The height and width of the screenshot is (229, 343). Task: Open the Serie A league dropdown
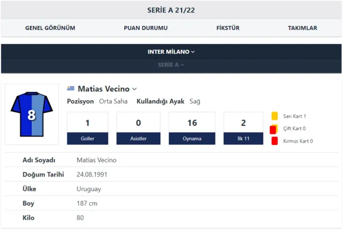[171, 65]
